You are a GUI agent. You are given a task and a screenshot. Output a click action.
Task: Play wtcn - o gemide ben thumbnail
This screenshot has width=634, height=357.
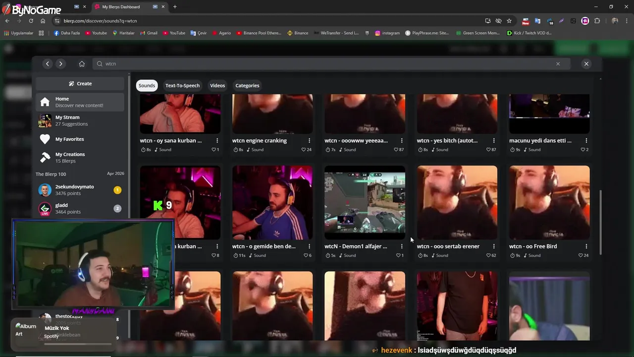coord(272,202)
